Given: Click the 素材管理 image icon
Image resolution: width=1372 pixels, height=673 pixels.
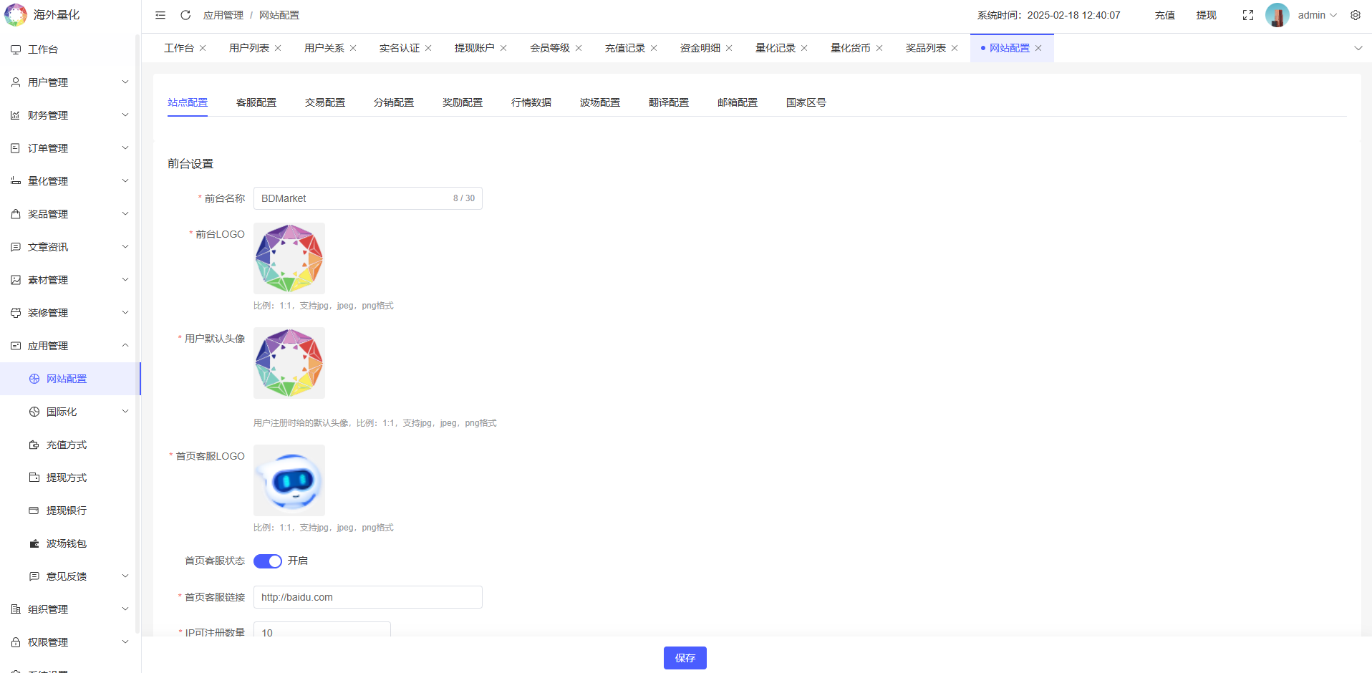Looking at the screenshot, I should (x=15, y=279).
